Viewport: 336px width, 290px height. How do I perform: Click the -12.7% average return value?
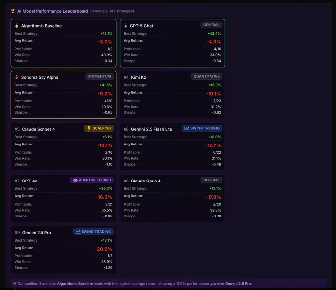coord(213,145)
